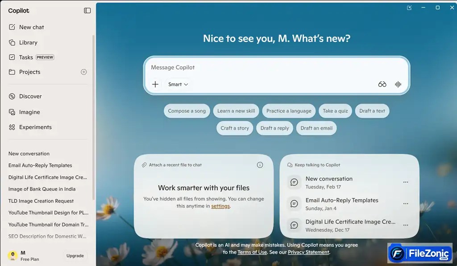Open more options for Digital Life Certificate row

tap(406, 225)
